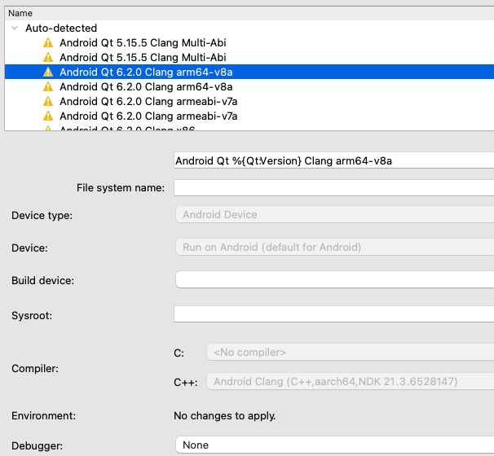
Task: Click warning icon on highlighted arm64-v8a kit
Action: click(48, 72)
